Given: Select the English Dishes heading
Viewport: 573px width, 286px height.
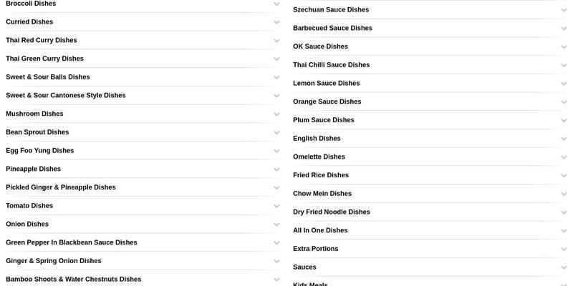Looking at the screenshot, I should [317, 139].
